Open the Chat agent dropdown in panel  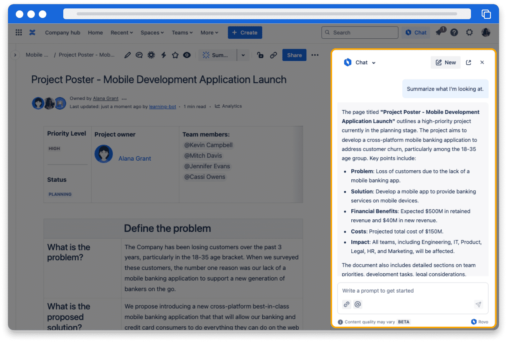coord(360,62)
